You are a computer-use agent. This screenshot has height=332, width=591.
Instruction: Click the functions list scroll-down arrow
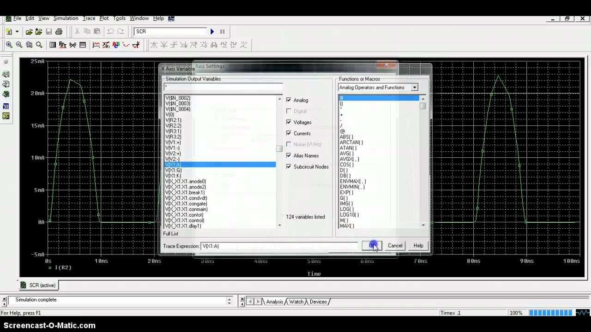423,225
